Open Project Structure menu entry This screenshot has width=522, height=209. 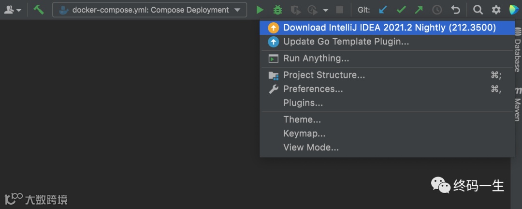click(324, 75)
